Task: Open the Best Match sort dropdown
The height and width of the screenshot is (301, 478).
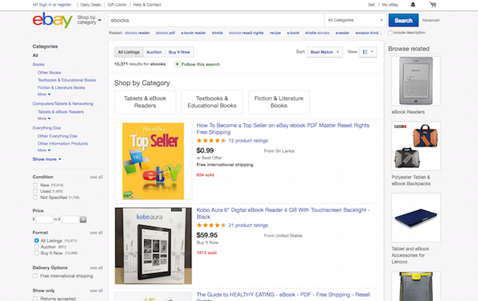Action: coord(324,52)
